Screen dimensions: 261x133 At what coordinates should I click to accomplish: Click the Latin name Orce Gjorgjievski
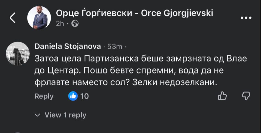(177, 13)
